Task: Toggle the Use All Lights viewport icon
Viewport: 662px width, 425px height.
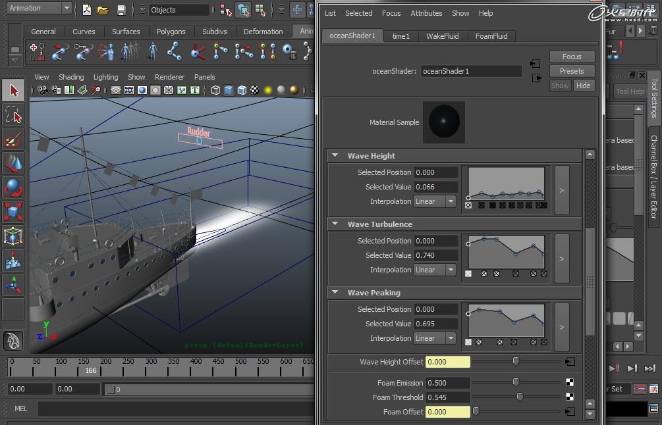Action: pyautogui.click(x=268, y=91)
